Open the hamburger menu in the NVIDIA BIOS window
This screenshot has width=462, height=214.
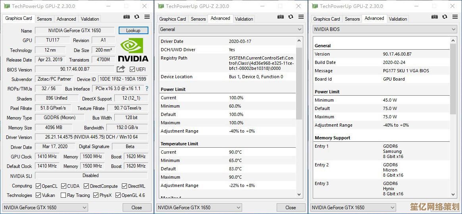click(455, 17)
